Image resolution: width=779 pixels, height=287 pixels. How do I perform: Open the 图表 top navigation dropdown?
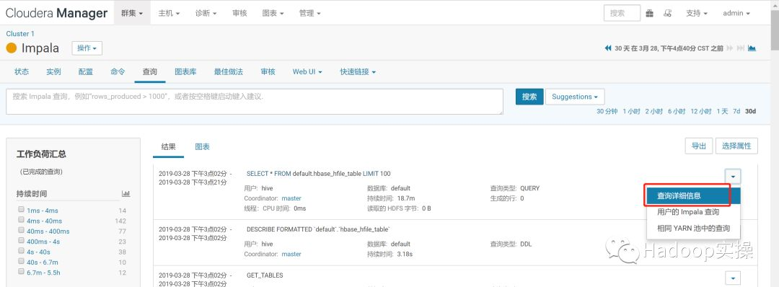click(273, 14)
